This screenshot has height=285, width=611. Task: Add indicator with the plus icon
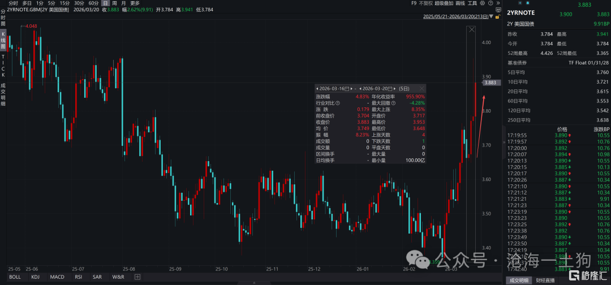[x=137, y=277]
